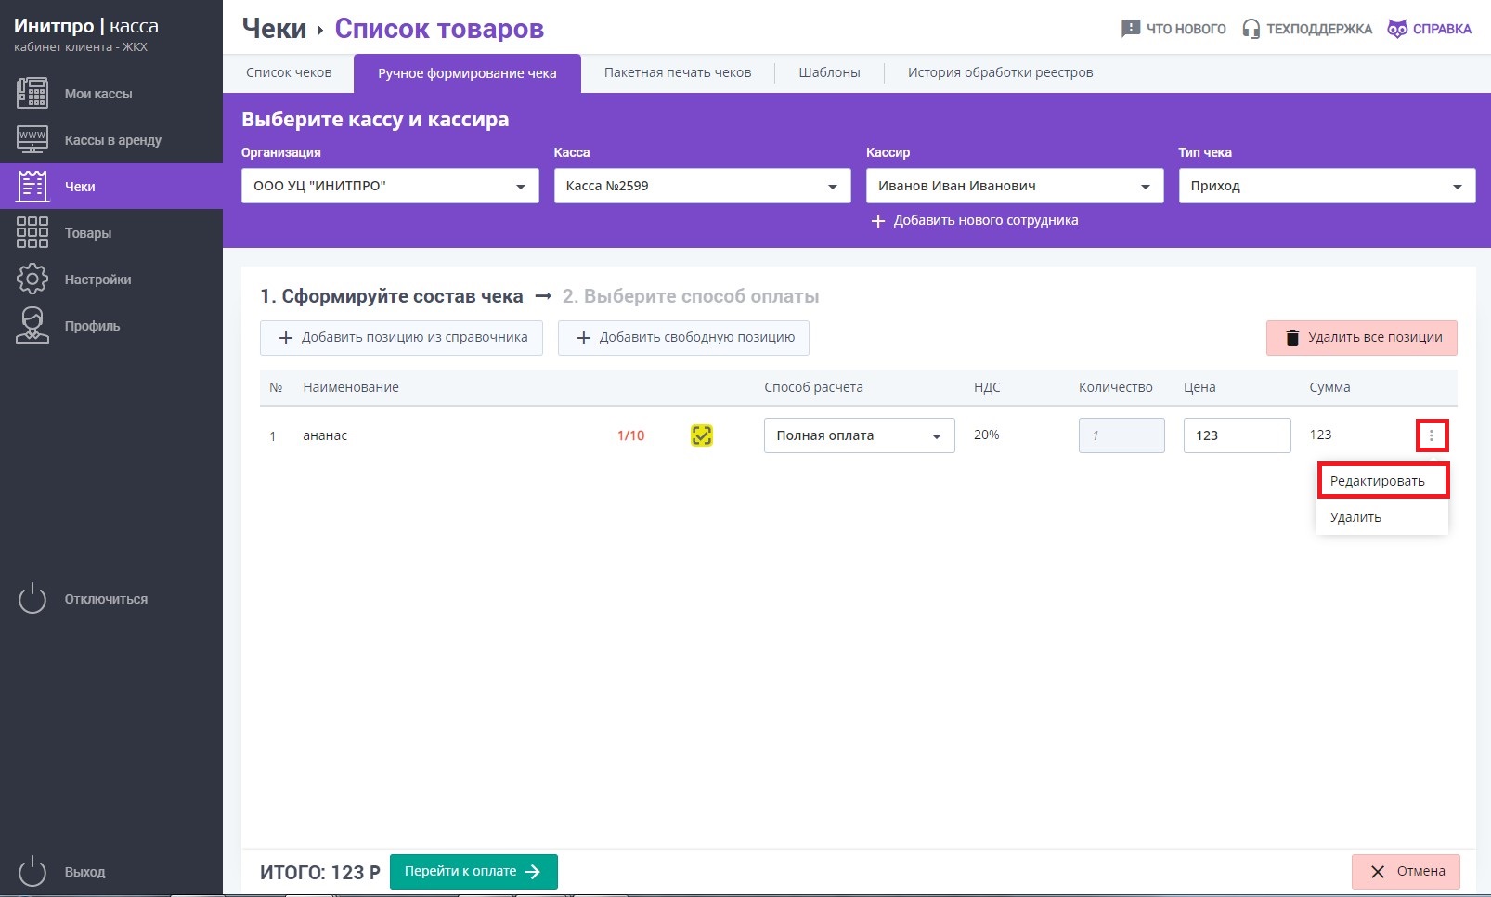Open the Товары catalog icon
Viewport: 1491px width, 897px height.
pos(32,233)
